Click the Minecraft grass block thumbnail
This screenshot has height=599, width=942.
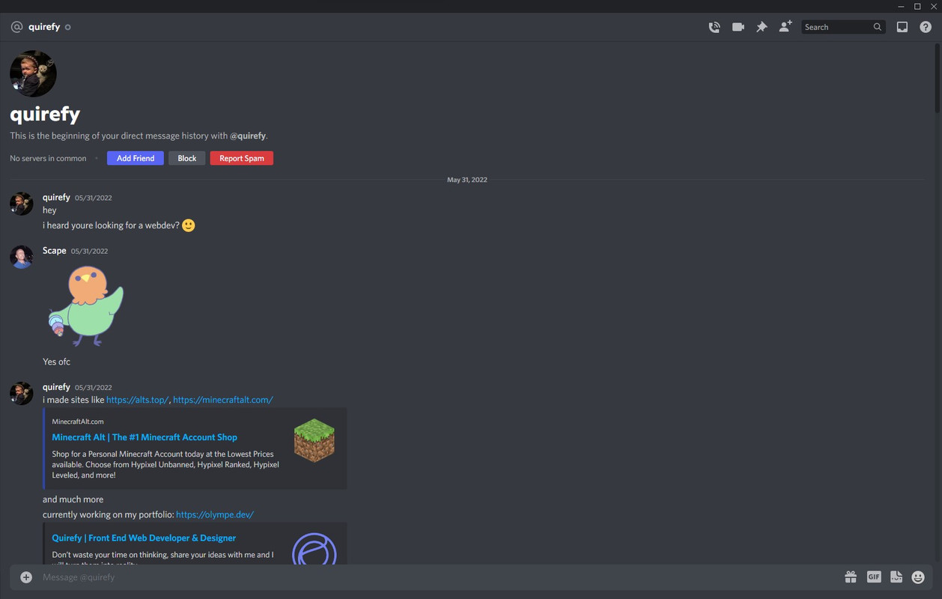coord(314,440)
